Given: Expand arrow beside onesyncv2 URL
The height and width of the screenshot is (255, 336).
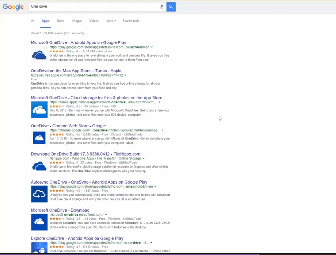Looking at the screenshot, I should tap(155, 186).
